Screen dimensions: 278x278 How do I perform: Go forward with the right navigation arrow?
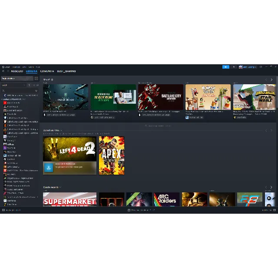pos(8,71)
